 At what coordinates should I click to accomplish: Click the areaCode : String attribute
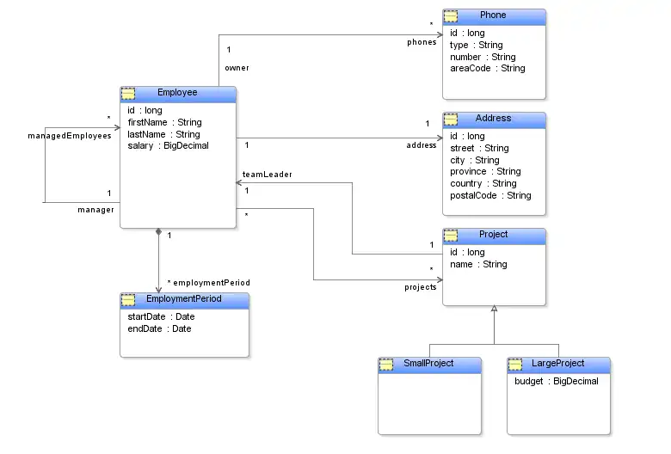coord(487,69)
